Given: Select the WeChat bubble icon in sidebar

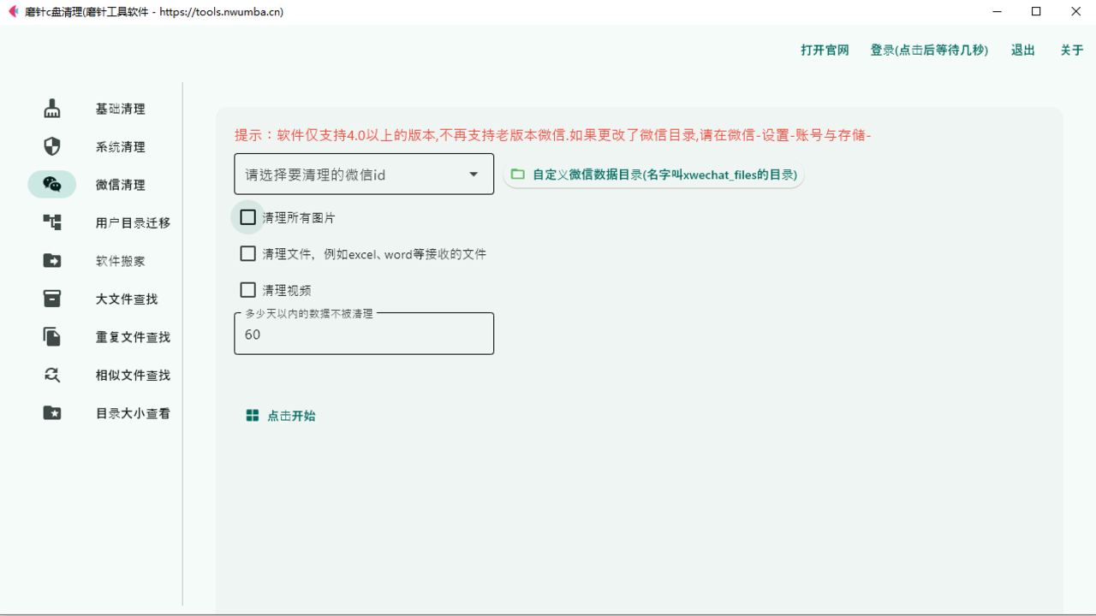Looking at the screenshot, I should (x=52, y=184).
